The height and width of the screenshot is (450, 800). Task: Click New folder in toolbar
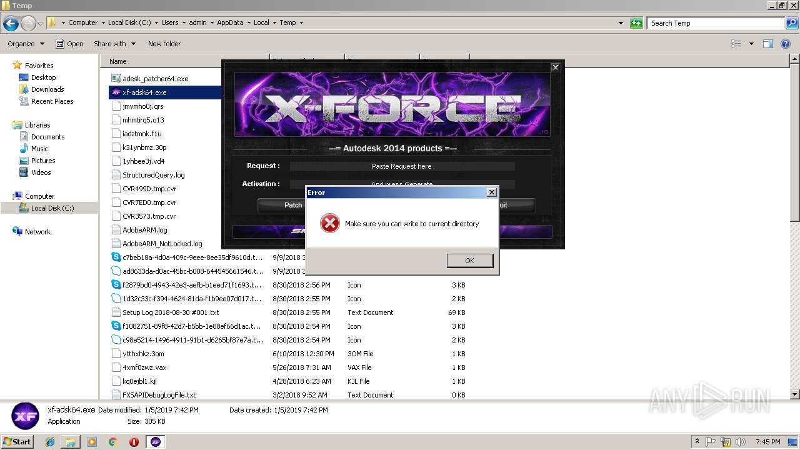click(164, 44)
